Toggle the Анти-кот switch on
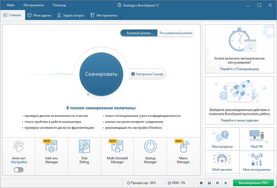Screen dimensions: 277x188 pos(19,170)
